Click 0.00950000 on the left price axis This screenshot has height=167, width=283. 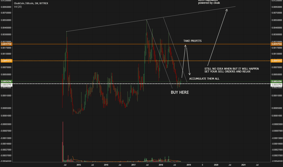click(x=6, y=7)
